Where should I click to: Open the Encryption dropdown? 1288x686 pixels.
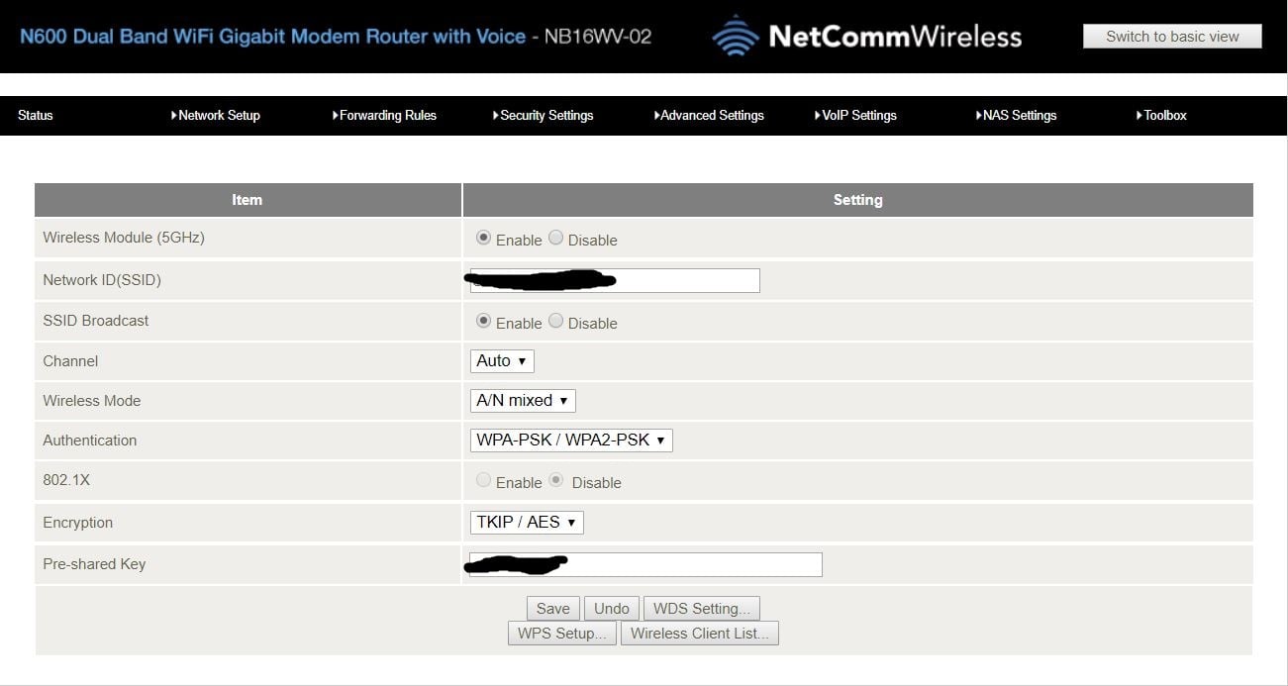point(527,523)
